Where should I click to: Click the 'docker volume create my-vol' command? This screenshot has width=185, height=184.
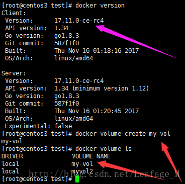coord(123,134)
